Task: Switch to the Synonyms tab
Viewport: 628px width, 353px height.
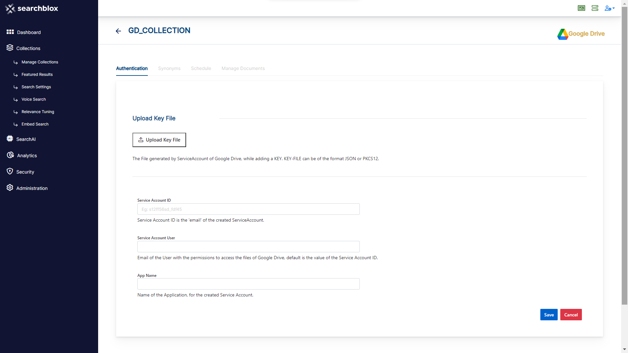Action: 169,68
